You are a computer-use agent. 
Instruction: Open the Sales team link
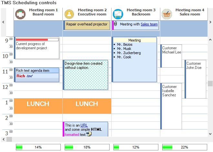tap(149, 24)
